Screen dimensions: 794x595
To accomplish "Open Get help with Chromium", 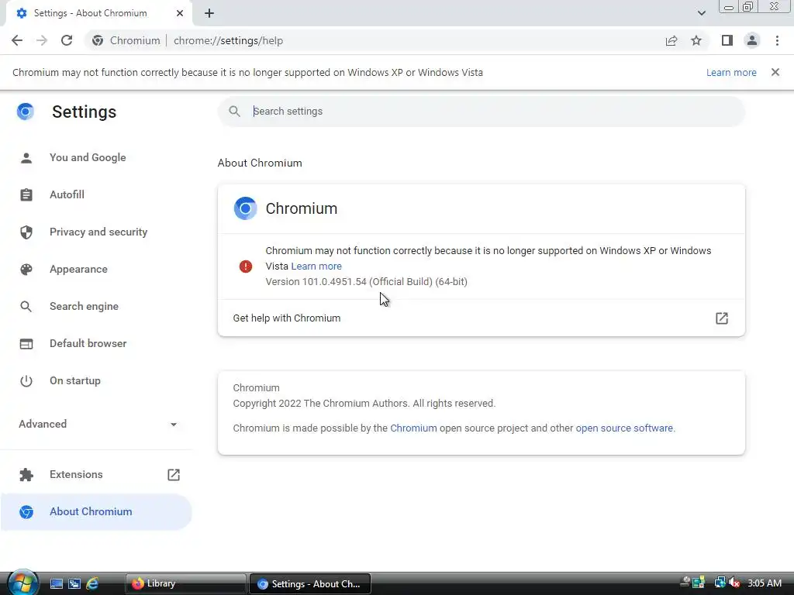I will coord(481,318).
